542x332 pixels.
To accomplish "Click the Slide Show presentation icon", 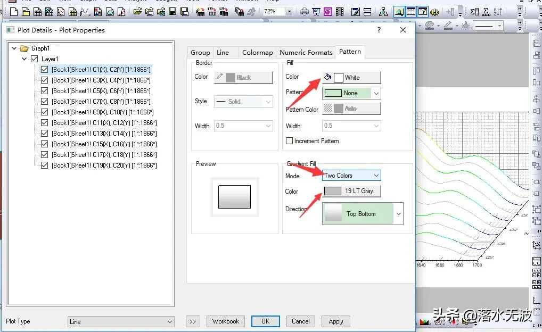I will coord(316,12).
